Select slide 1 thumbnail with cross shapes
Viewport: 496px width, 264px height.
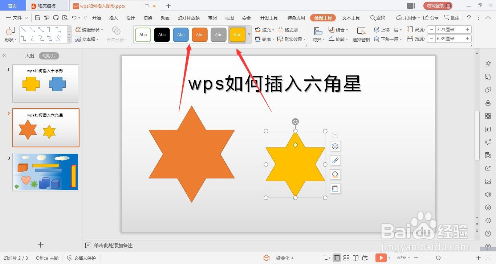46,83
